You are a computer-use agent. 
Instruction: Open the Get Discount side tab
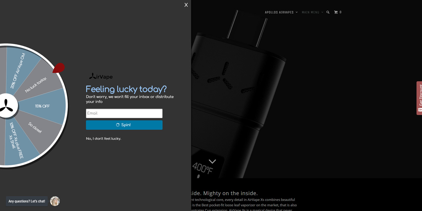(x=419, y=98)
